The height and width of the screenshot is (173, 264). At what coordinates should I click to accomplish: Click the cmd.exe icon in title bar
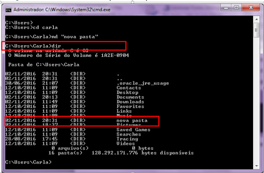tap(9, 10)
